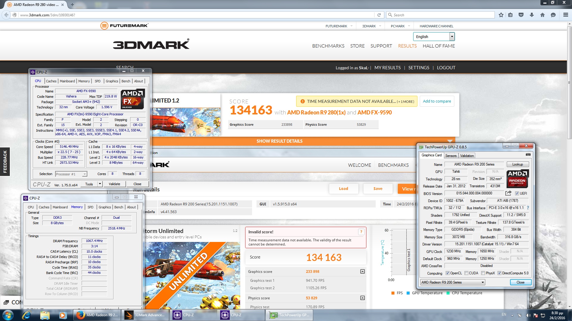The image size is (572, 321).
Task: Collapse Graphics score section toggle icon
Action: 363,271
